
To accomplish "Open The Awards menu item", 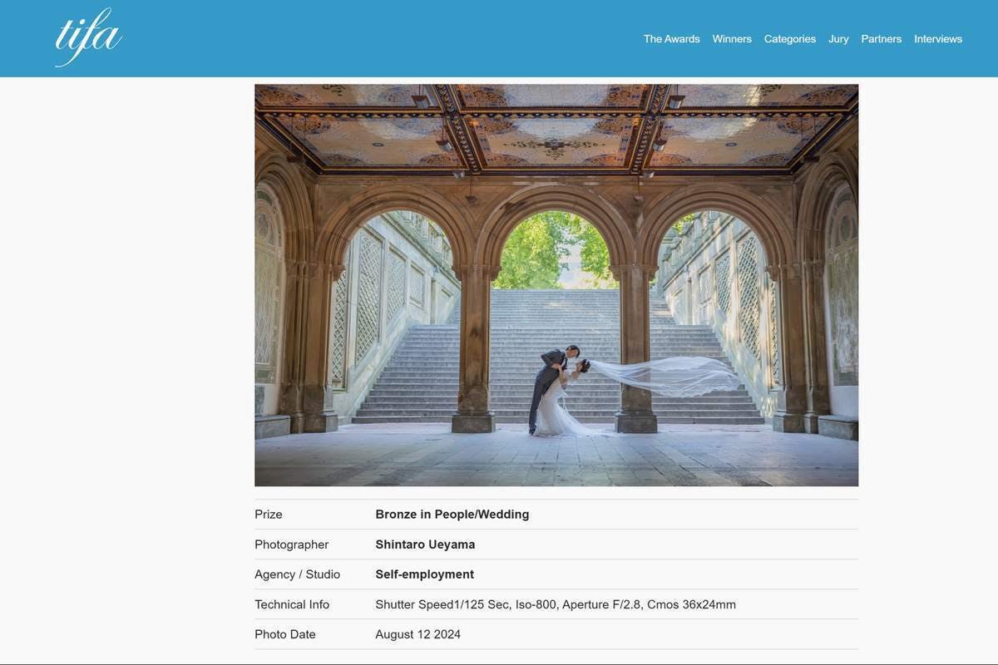I will (x=671, y=39).
